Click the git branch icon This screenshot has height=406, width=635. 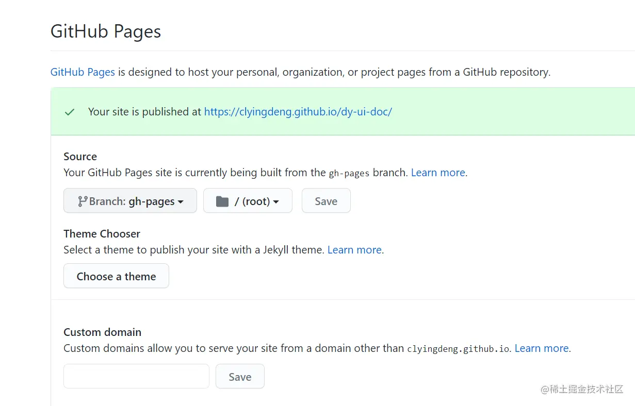(83, 201)
